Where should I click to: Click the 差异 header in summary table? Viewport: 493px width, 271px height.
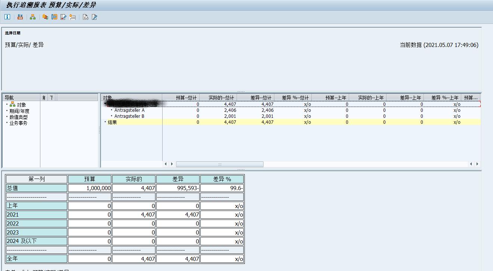pos(178,179)
